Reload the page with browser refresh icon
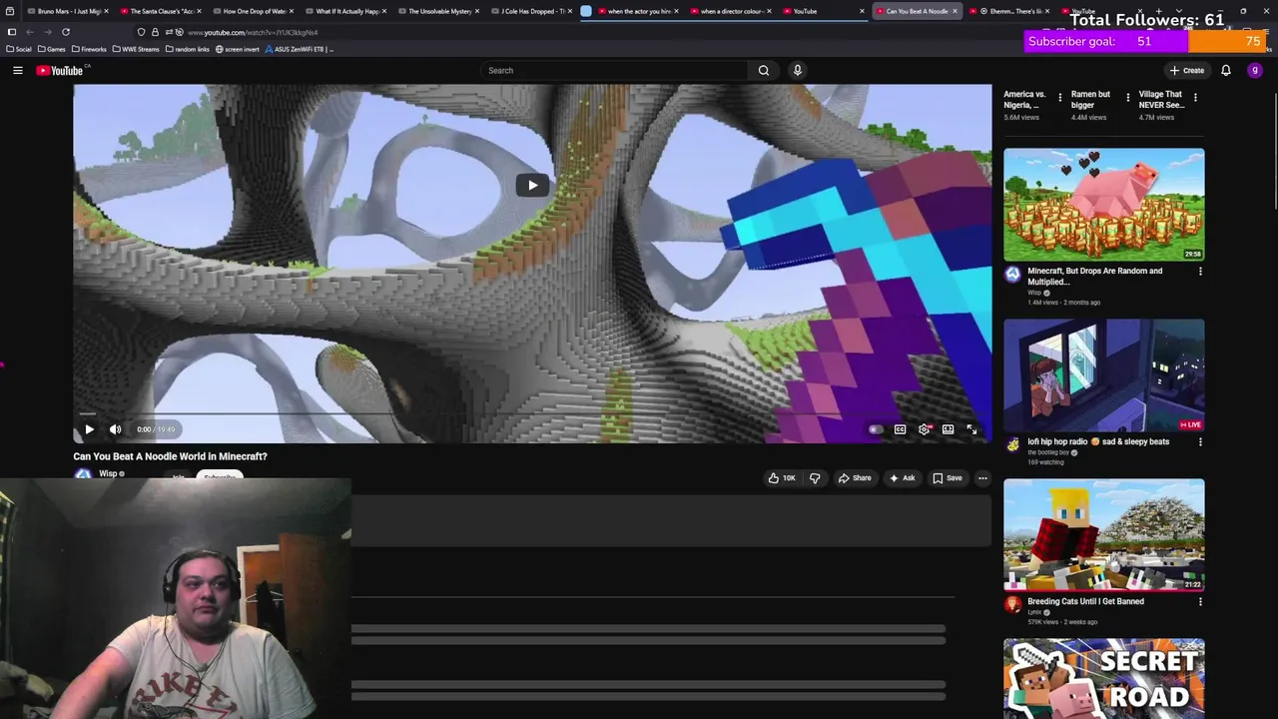Image resolution: width=1278 pixels, height=719 pixels. coord(66,32)
